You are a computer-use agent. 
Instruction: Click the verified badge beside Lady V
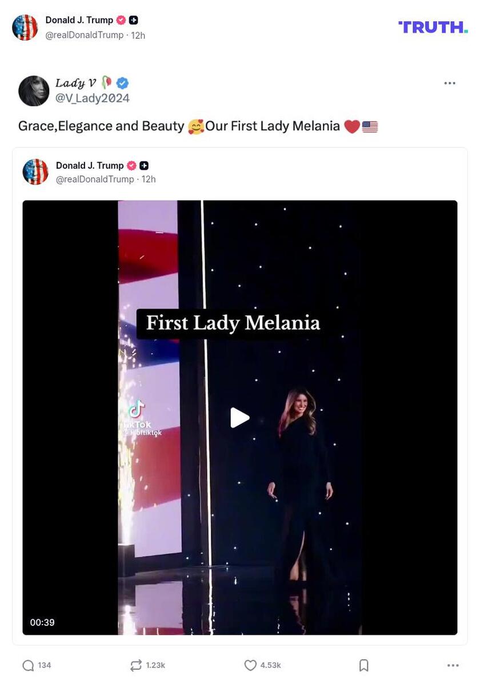coord(122,83)
